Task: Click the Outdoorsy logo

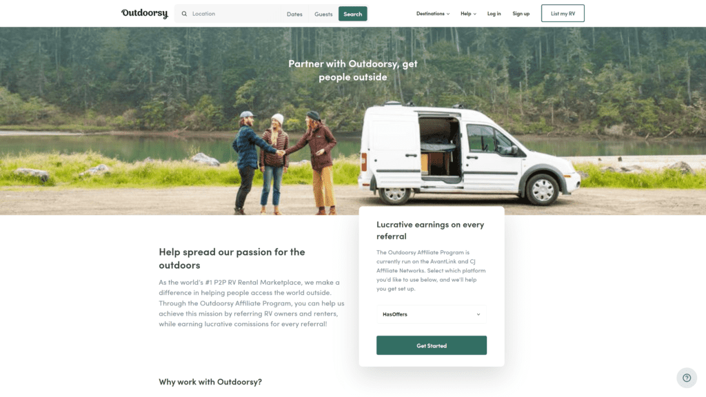Action: click(x=144, y=14)
